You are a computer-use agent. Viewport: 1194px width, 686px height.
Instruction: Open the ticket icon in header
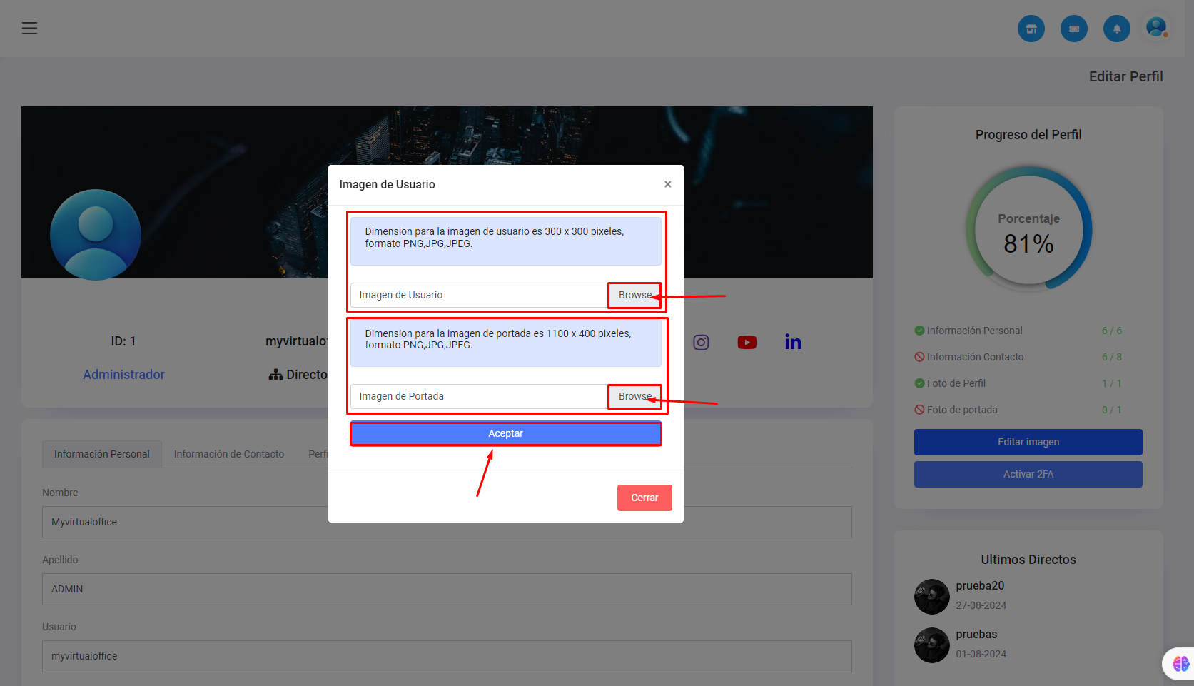[x=1073, y=29]
